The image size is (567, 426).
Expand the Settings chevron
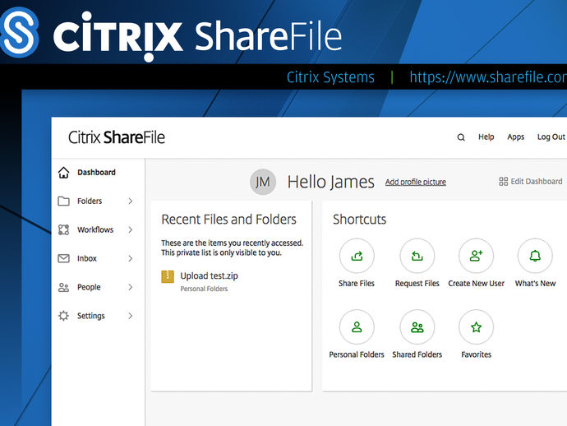coord(131,316)
